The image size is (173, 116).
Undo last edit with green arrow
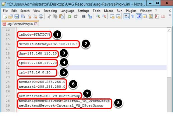(x=69, y=16)
